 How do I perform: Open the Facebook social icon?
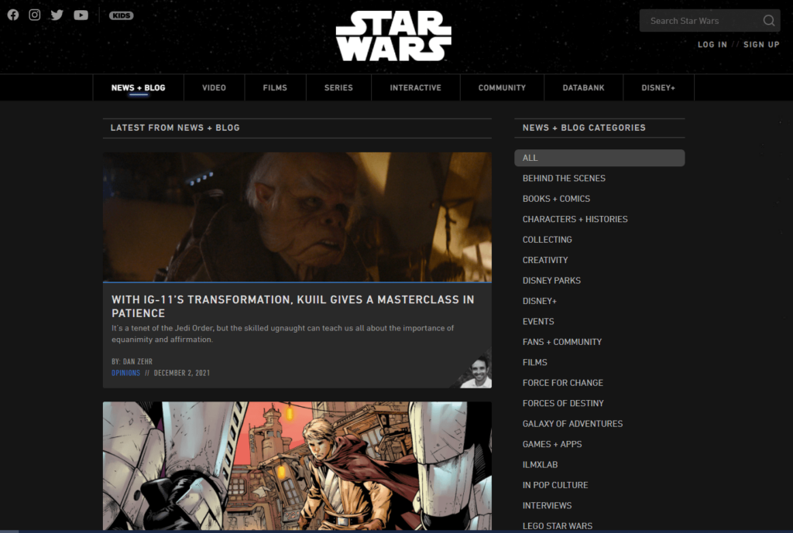click(13, 15)
